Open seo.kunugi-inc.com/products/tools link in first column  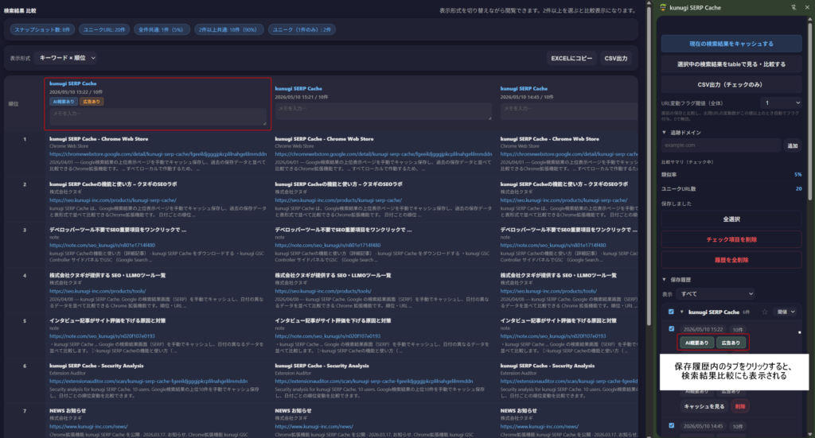[x=98, y=291]
